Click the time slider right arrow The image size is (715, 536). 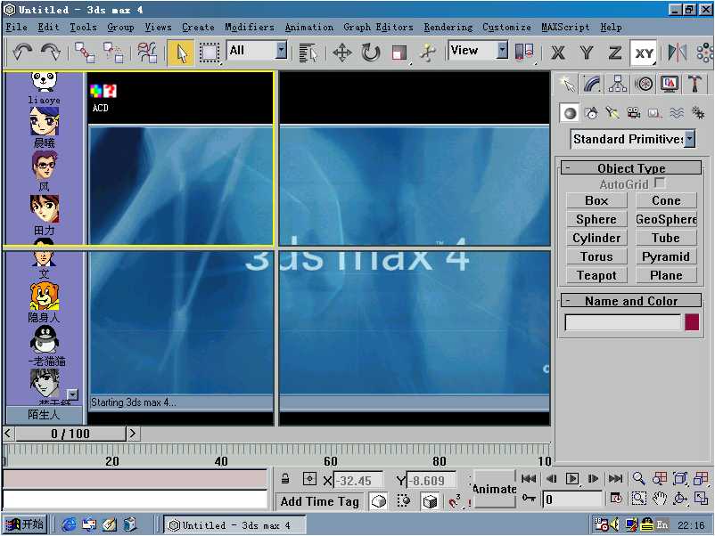(x=133, y=433)
